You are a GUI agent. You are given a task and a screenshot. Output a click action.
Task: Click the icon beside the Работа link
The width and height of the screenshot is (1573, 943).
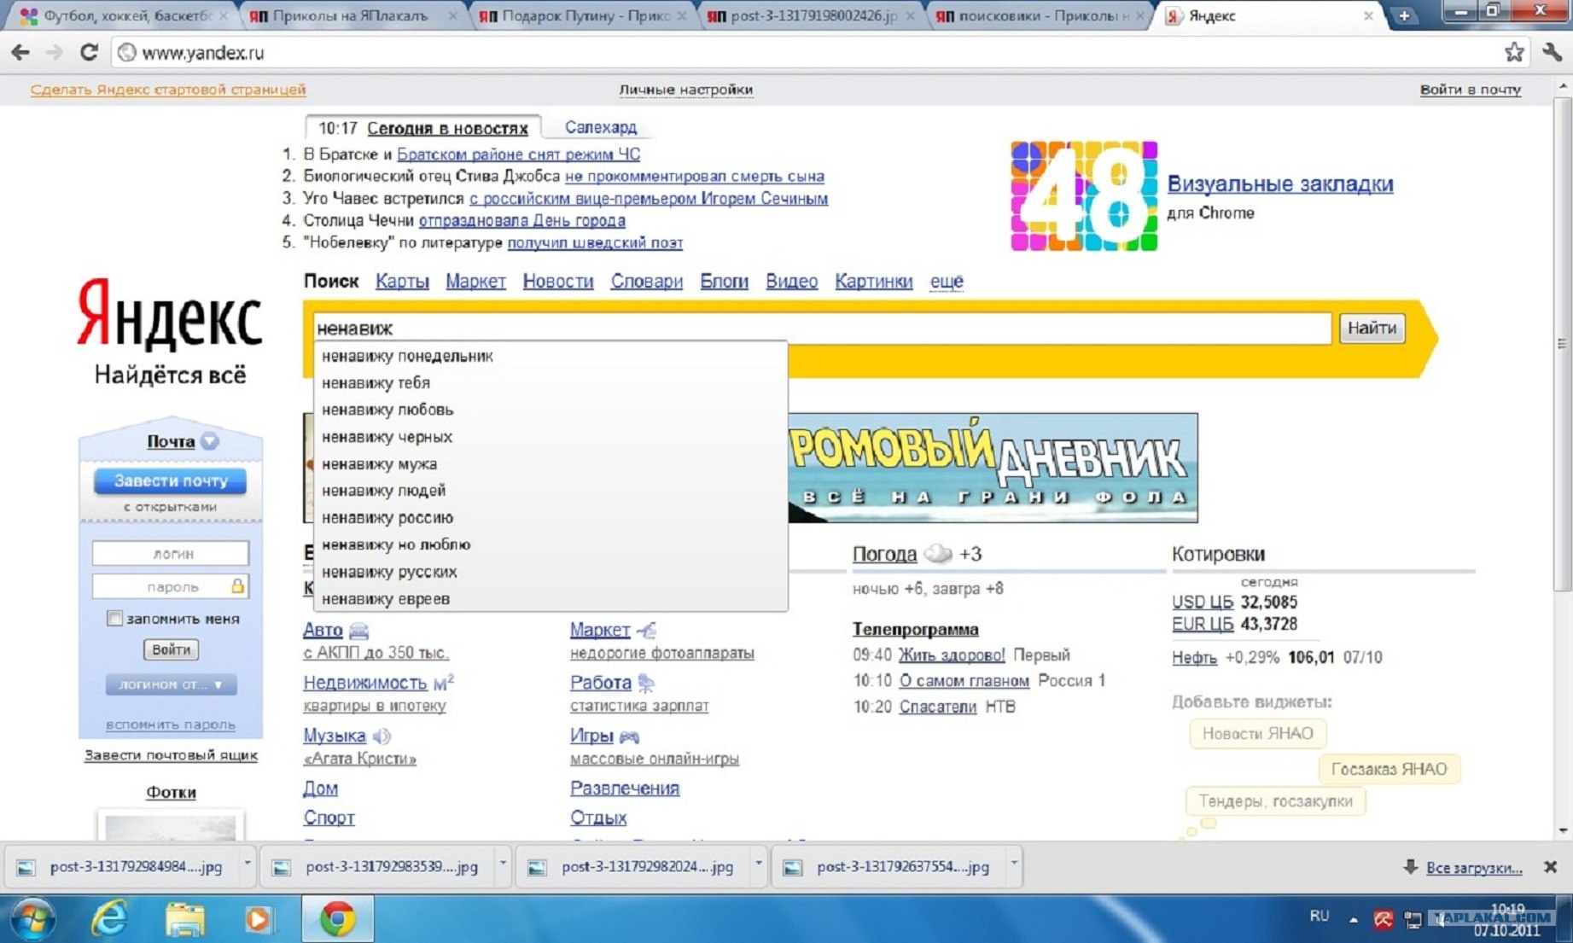click(x=646, y=683)
